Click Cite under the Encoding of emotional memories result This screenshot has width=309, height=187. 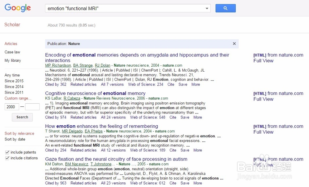pyautogui.click(x=171, y=85)
